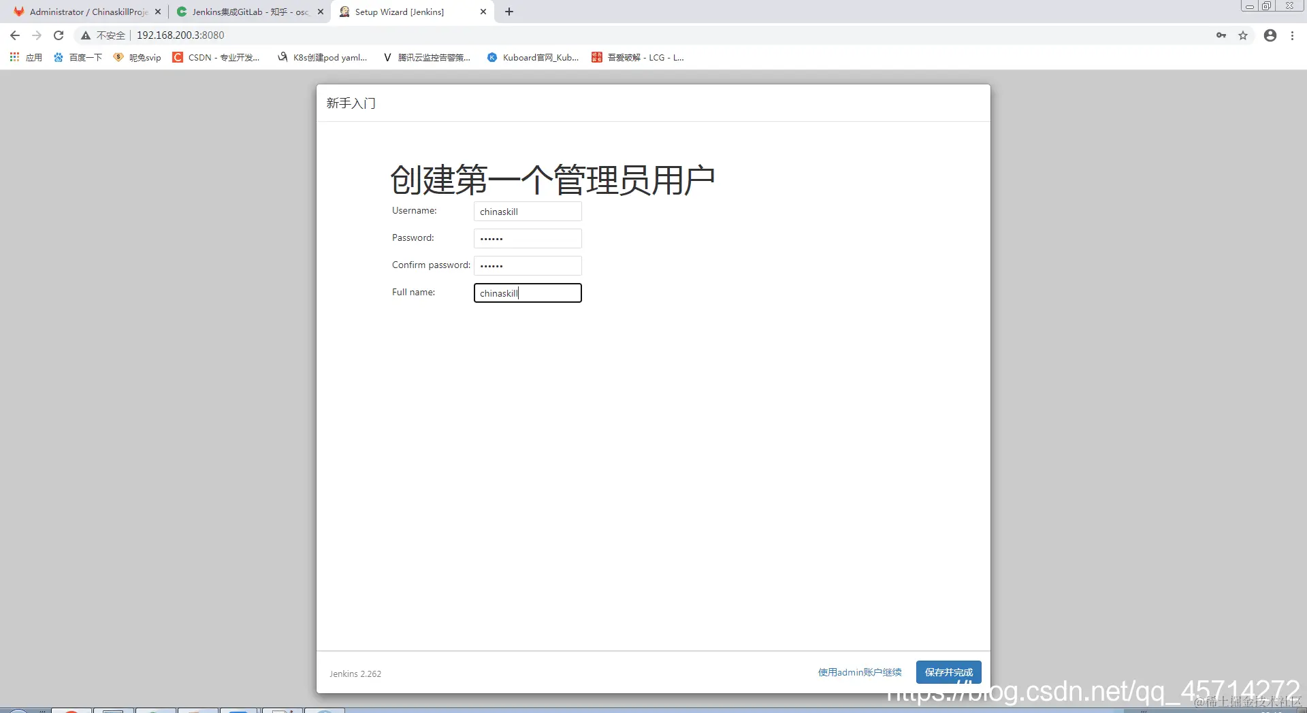
Task: Click the 保存并完成 button
Action: tap(948, 672)
